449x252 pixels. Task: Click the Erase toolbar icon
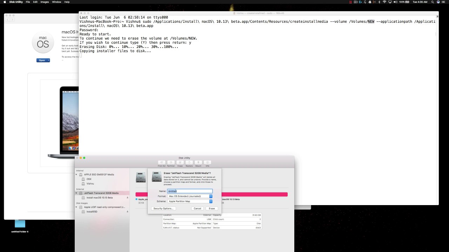pos(180,162)
